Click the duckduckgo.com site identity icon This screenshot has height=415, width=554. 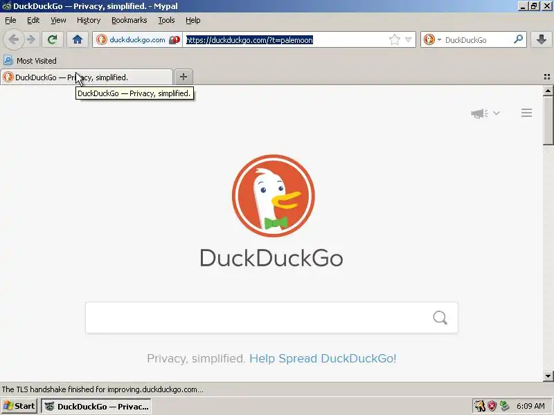102,39
